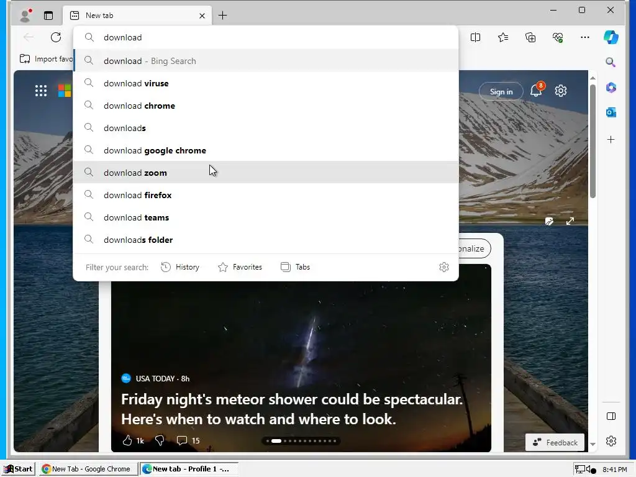Screen dimensions: 636x477
Task: Click the Feedback button
Action: click(555, 442)
